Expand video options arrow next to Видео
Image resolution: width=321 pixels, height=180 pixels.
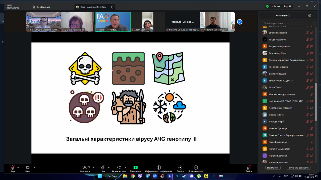tap(34, 167)
